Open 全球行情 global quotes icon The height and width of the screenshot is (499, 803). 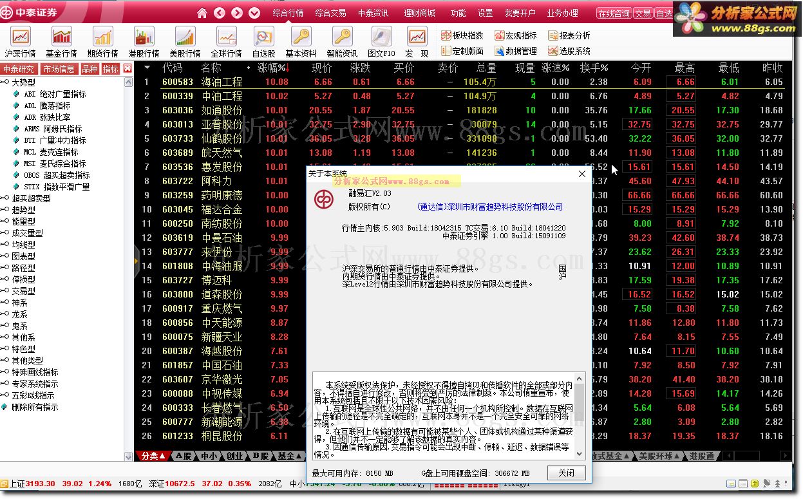[227, 42]
